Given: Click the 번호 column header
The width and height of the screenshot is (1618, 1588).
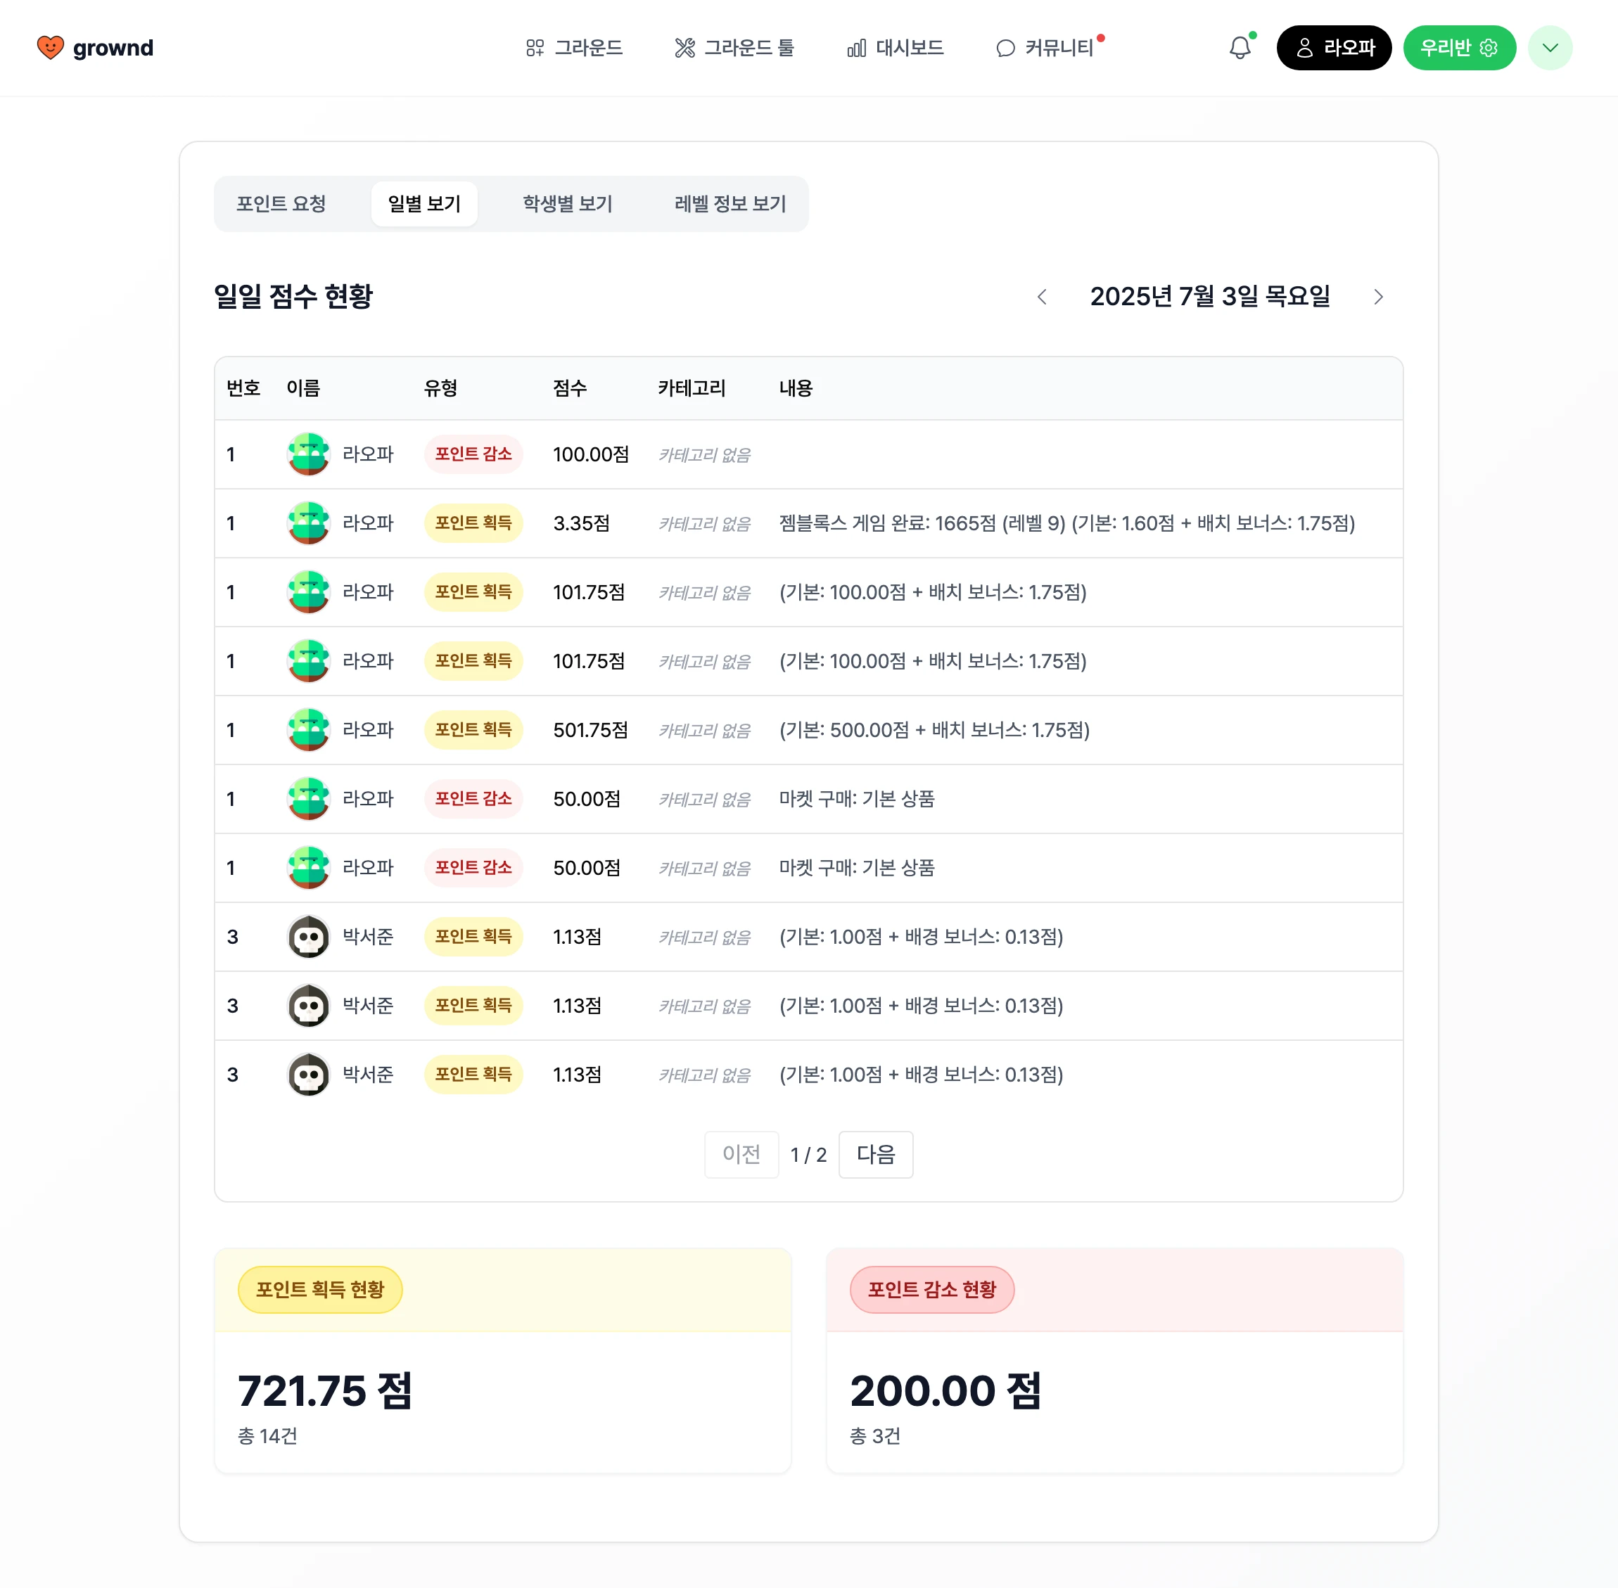Looking at the screenshot, I should coord(243,388).
